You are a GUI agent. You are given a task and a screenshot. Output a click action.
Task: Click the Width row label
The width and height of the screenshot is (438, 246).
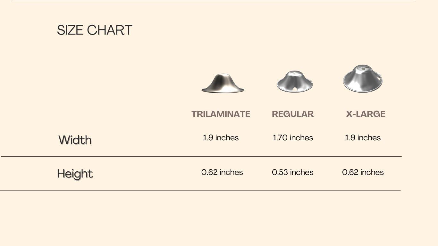click(x=75, y=140)
